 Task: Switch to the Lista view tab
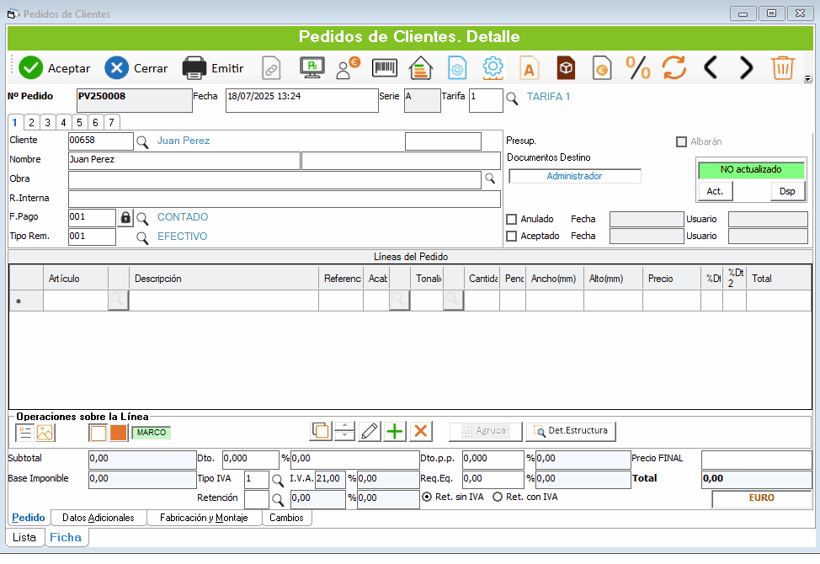tap(24, 537)
